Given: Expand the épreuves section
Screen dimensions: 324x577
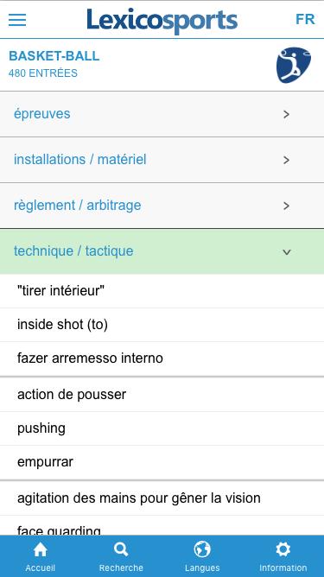Looking at the screenshot, I should pyautogui.click(x=162, y=114).
